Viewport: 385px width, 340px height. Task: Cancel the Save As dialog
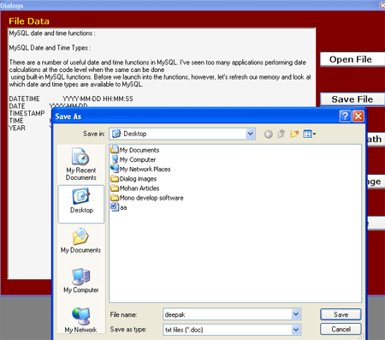pyautogui.click(x=341, y=329)
